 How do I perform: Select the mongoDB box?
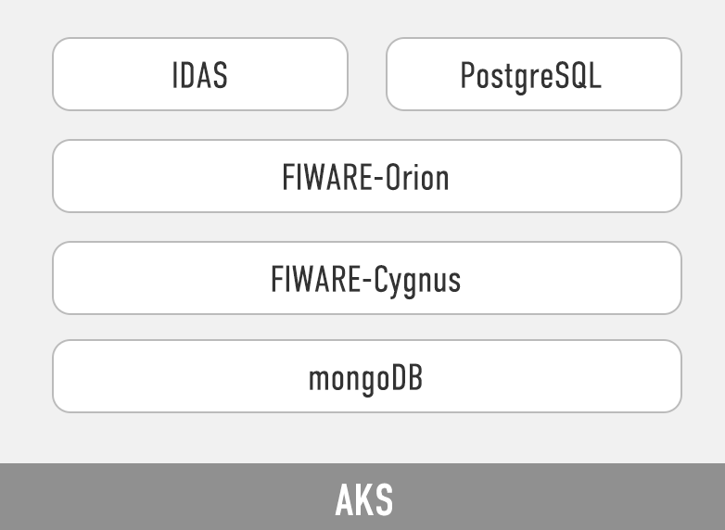click(x=367, y=376)
